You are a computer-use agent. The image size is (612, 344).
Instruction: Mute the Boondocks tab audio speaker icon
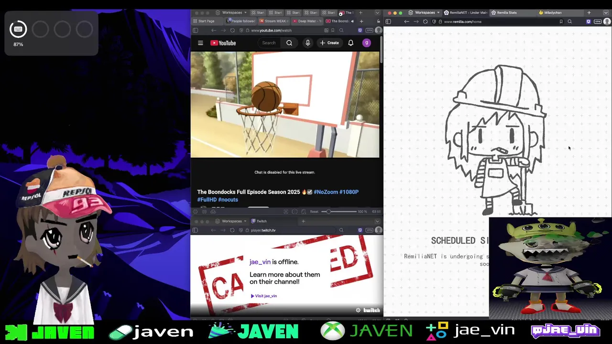pos(352,21)
